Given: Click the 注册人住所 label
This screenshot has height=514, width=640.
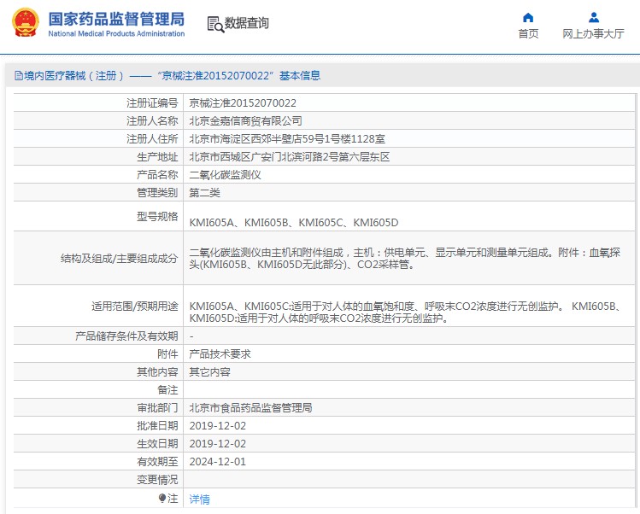Looking at the screenshot, I should coord(152,139).
